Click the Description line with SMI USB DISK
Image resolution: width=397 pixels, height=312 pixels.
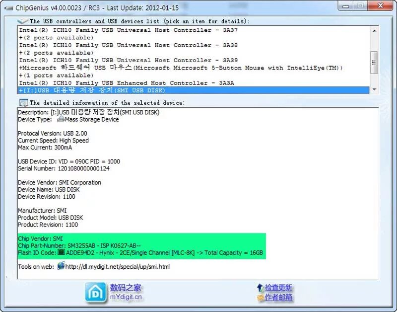(89, 112)
